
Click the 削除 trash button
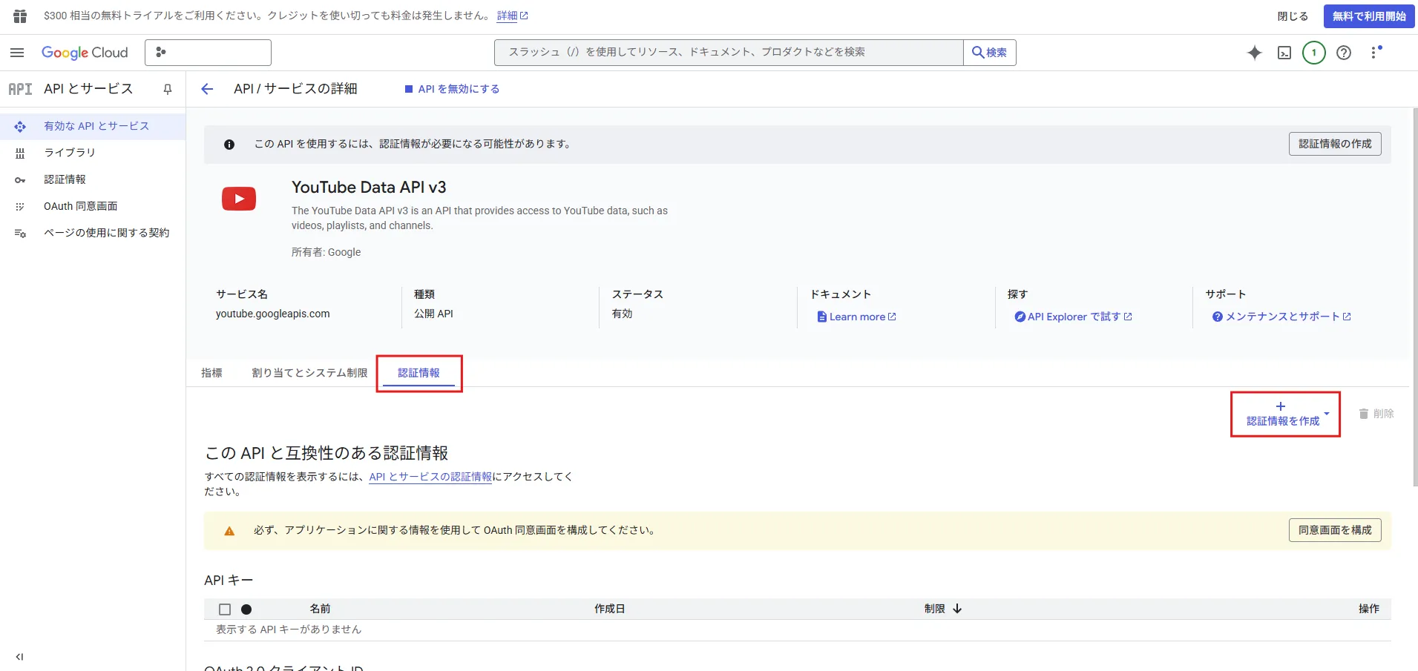tap(1376, 414)
